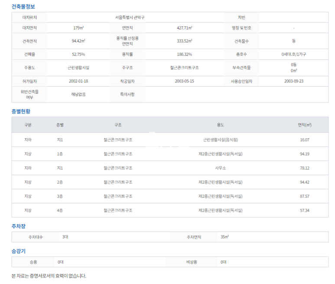Click the 건폐율 value 52.75%
The height and width of the screenshot is (284, 335).
tap(78, 55)
